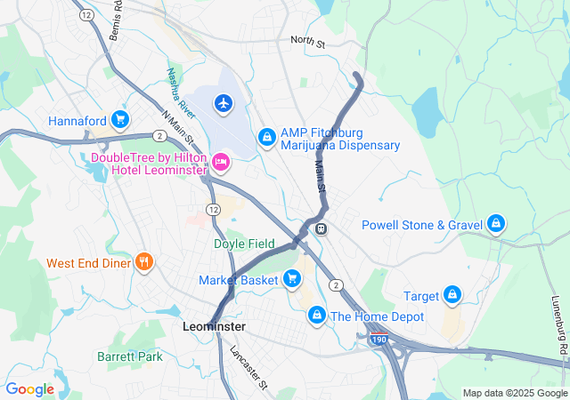The width and height of the screenshot is (570, 400).
Task: Click Route 2 shield near Hannaford
Action: [159, 136]
